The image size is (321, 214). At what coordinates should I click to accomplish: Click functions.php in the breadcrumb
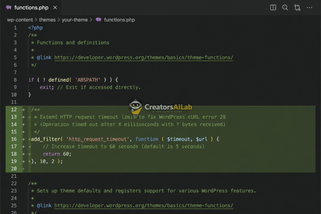(119, 20)
